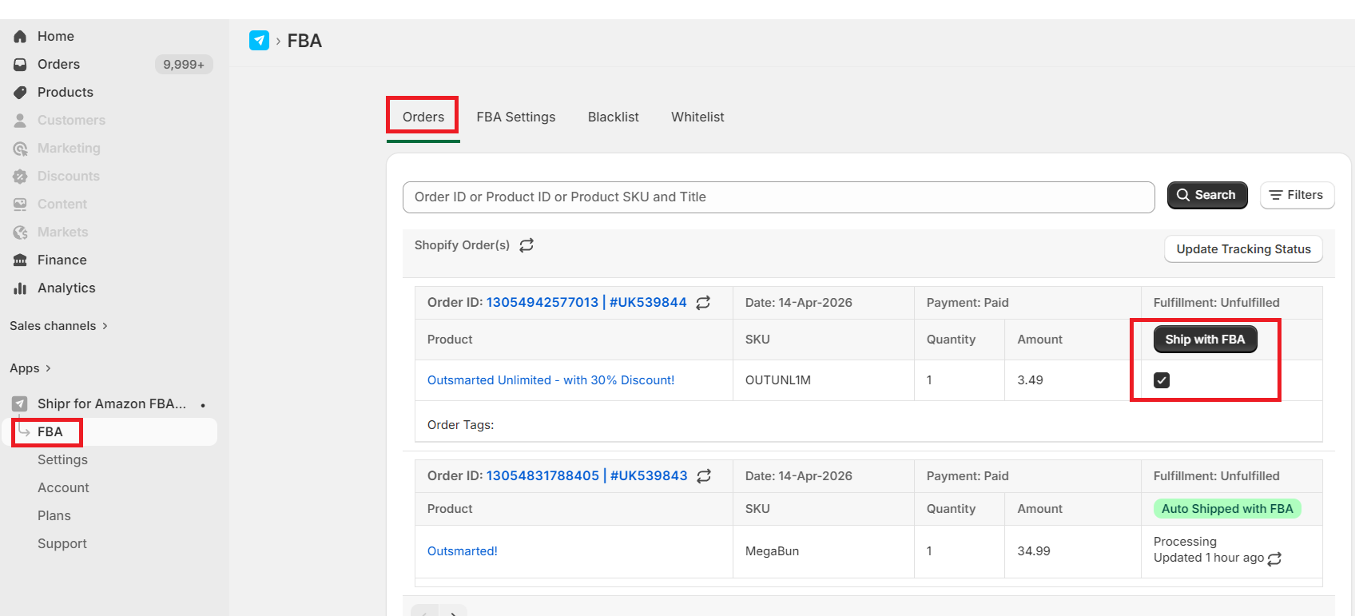Expand the Apps section
Screen dimensions: 1355x616
[30, 368]
